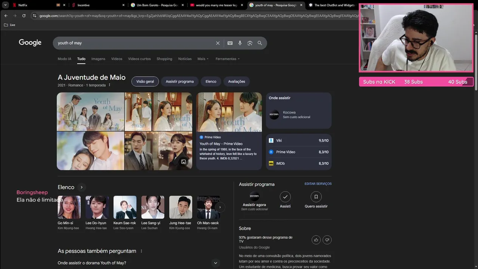
Task: Switch to the Modo IA tab
Action: 64,59
